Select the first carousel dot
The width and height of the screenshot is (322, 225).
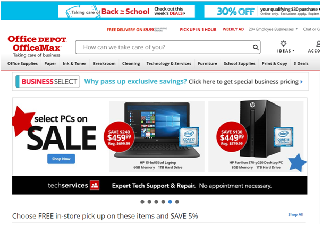142,202
